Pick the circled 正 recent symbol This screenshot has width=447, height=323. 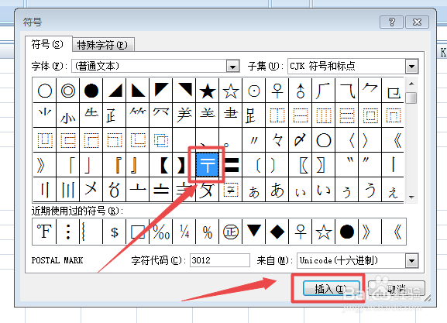(x=231, y=232)
